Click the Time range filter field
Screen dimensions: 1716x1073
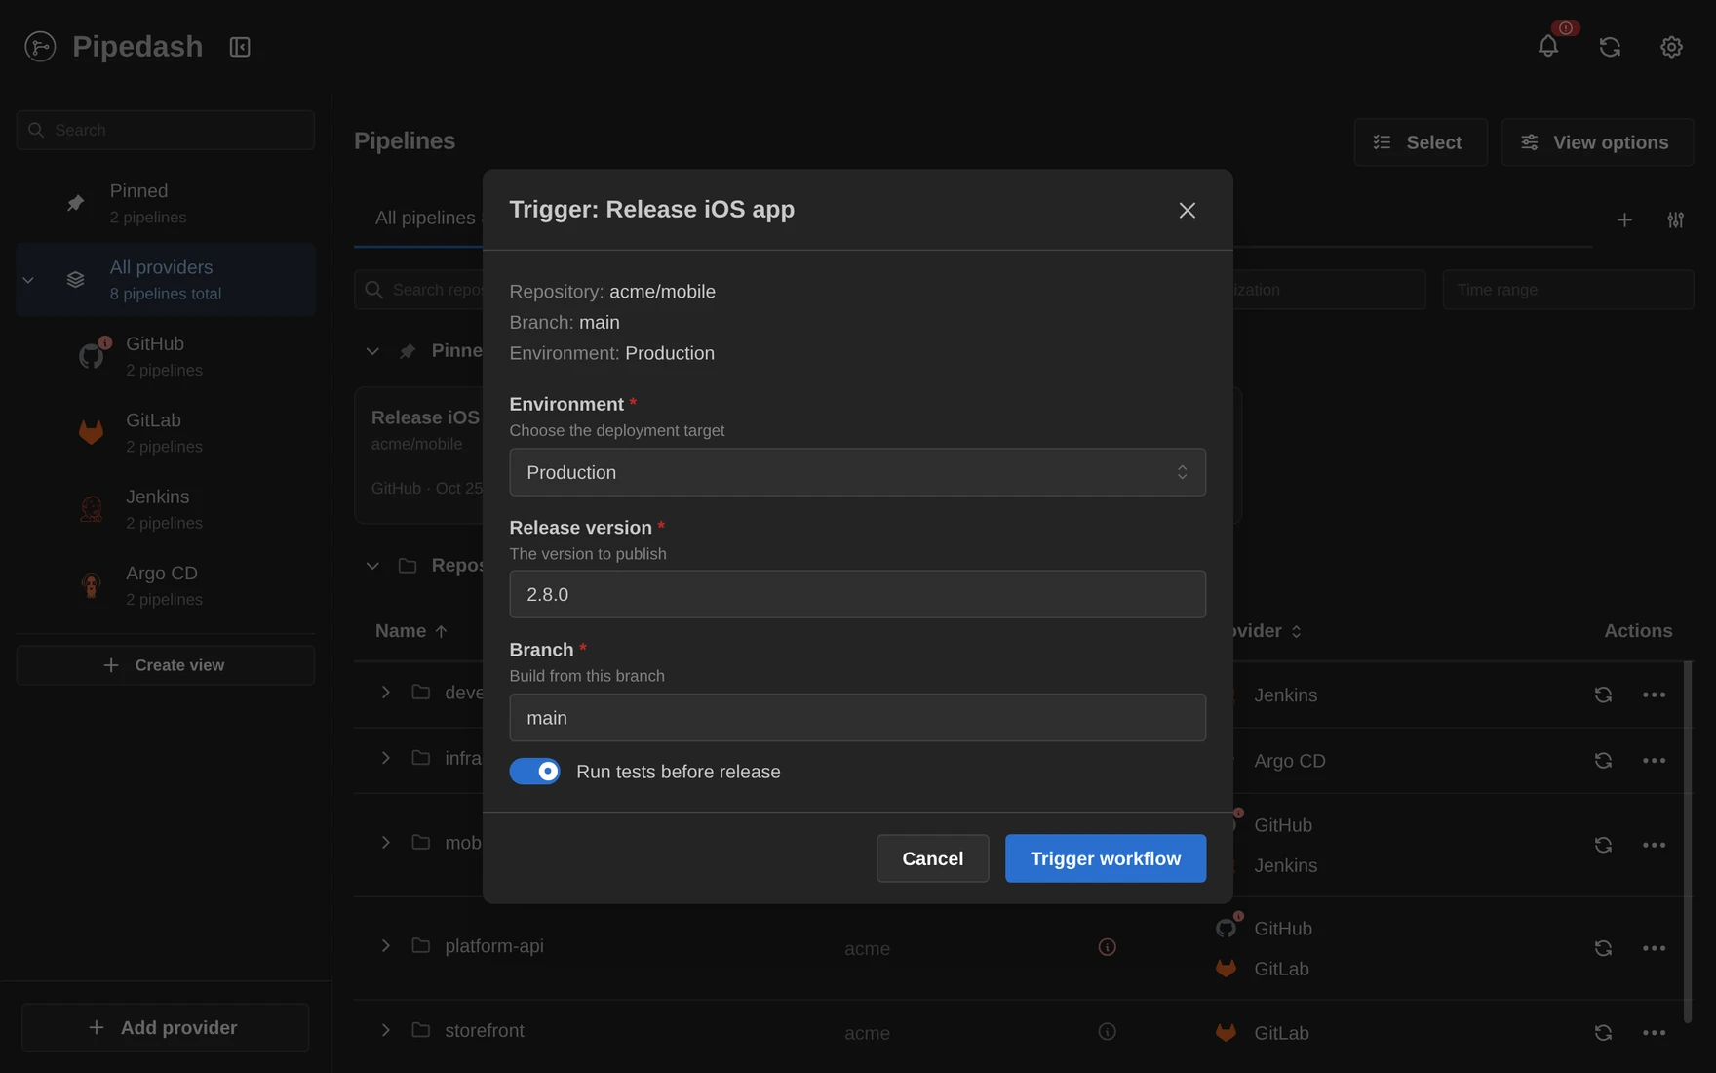tap(1568, 290)
